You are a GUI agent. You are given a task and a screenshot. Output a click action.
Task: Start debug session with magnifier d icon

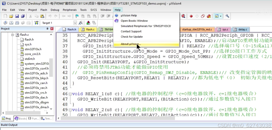pyautogui.click(x=183, y=16)
